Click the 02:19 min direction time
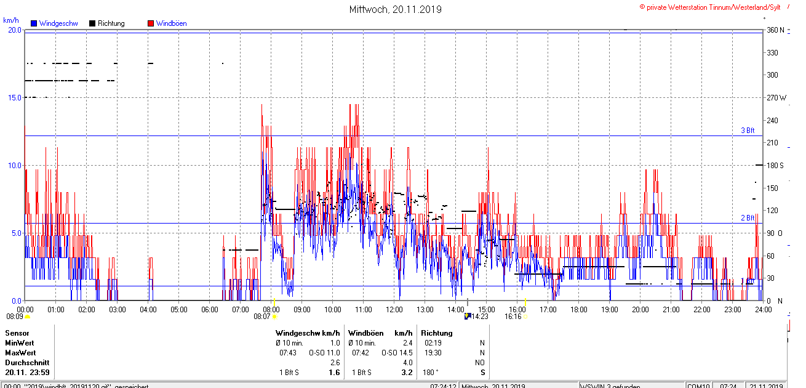 (x=433, y=342)
